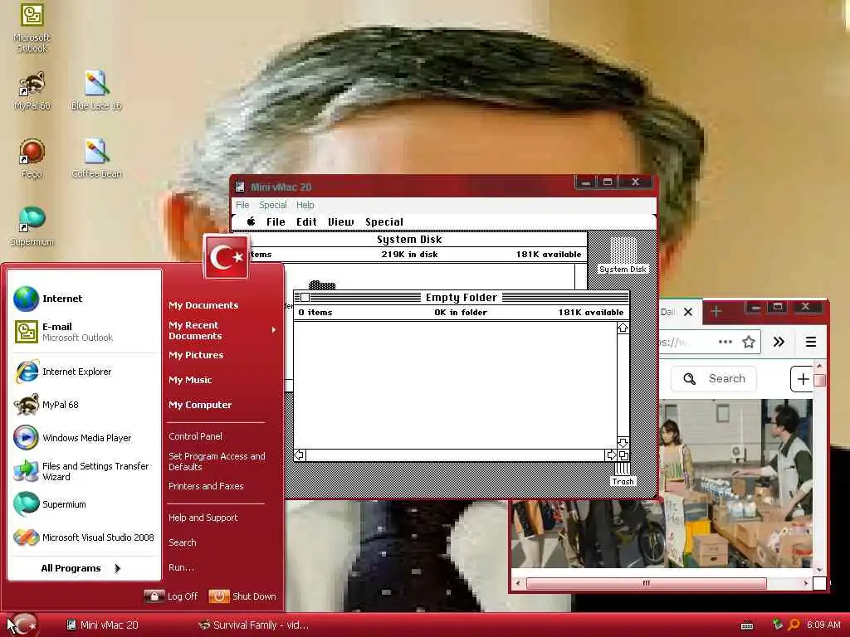
Task: Click the Internet globe icon in the Start menu
Action: click(x=26, y=299)
